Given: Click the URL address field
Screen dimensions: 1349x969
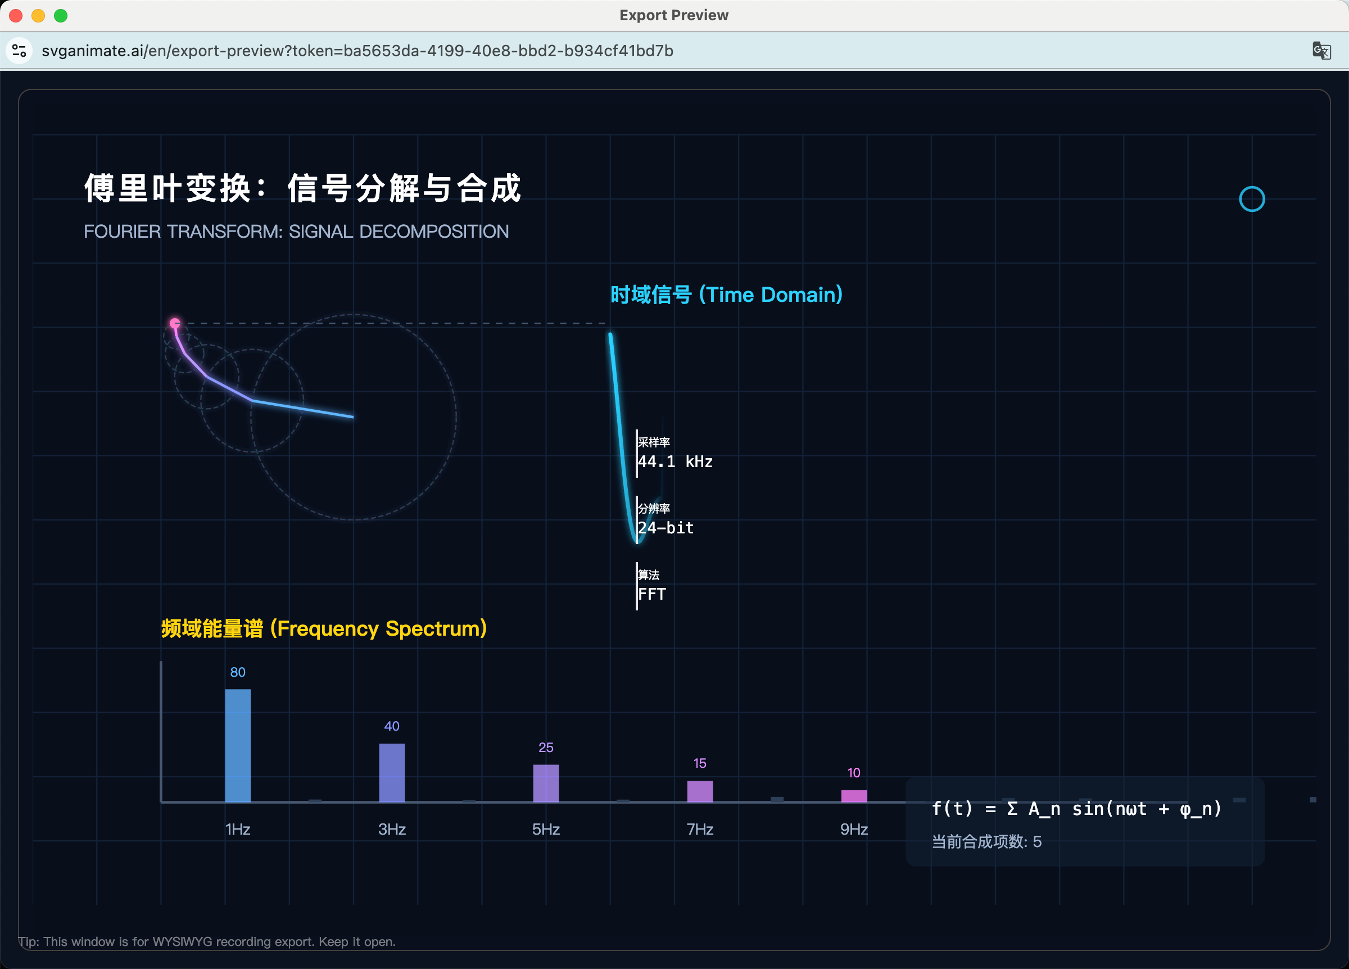Looking at the screenshot, I should point(357,51).
